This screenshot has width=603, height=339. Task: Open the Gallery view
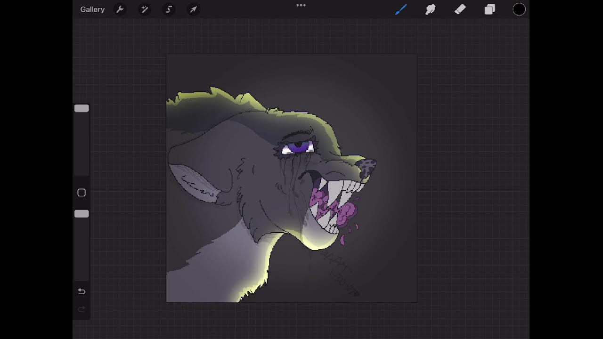pos(92,9)
